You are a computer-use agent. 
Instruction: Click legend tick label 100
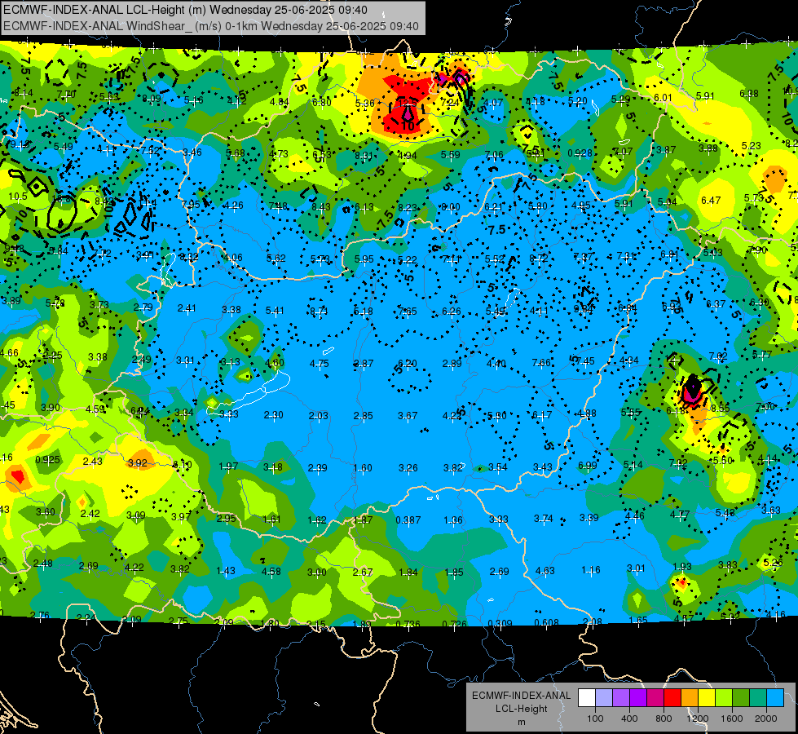click(x=595, y=719)
